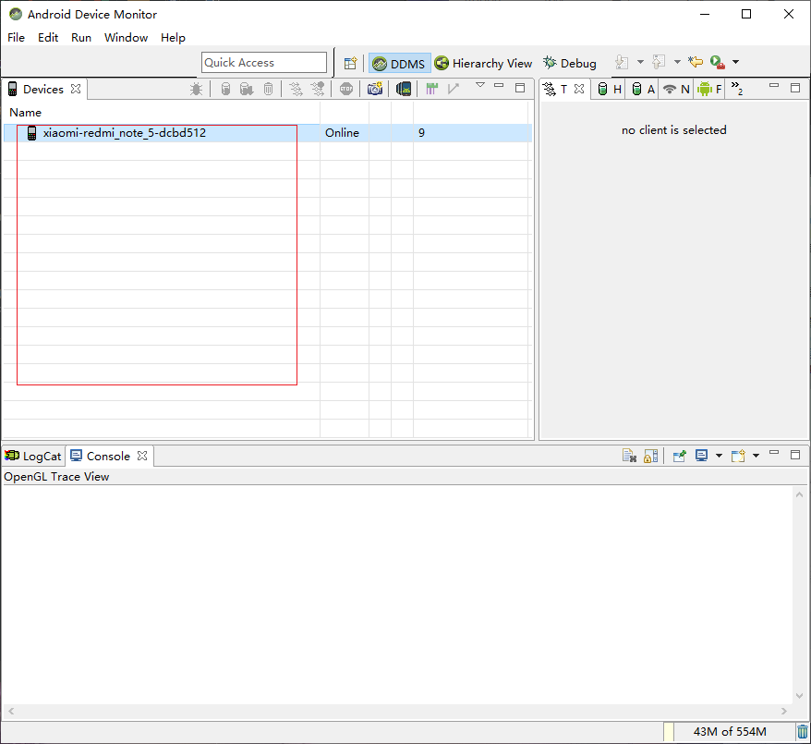
Task: Open the Run menu
Action: tap(81, 38)
